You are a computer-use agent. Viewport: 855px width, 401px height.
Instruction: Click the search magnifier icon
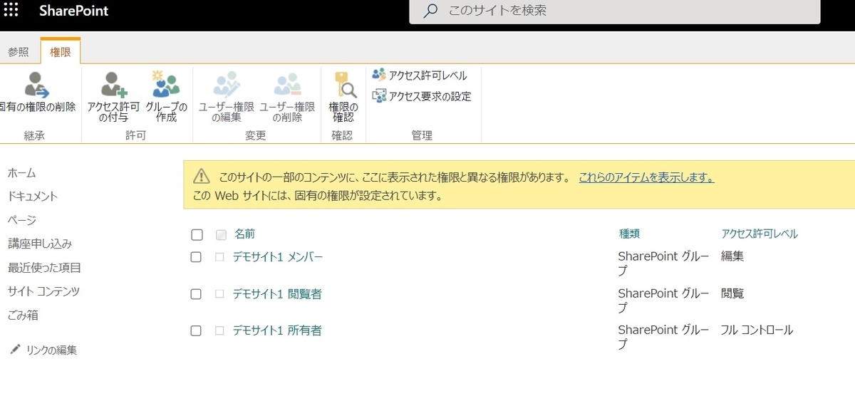pyautogui.click(x=430, y=11)
